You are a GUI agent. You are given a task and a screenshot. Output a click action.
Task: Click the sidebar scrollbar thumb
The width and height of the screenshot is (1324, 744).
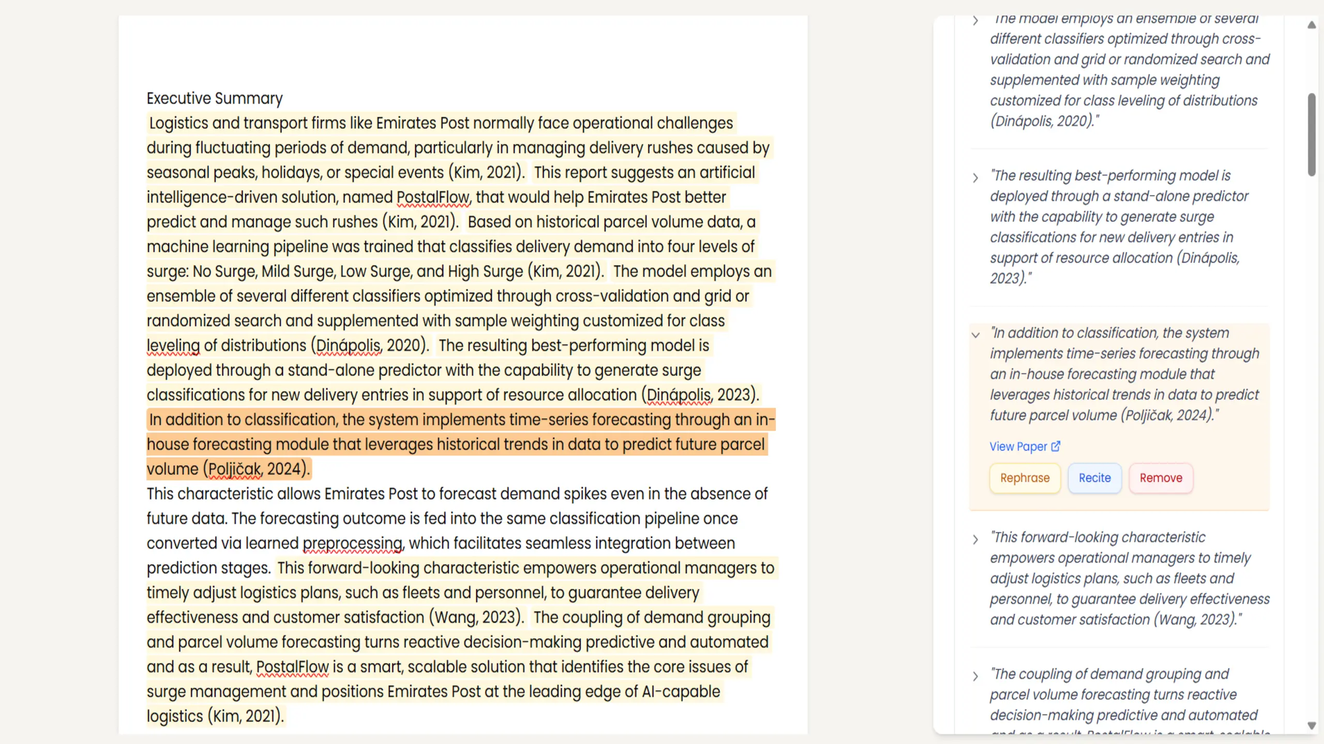[x=1312, y=134]
